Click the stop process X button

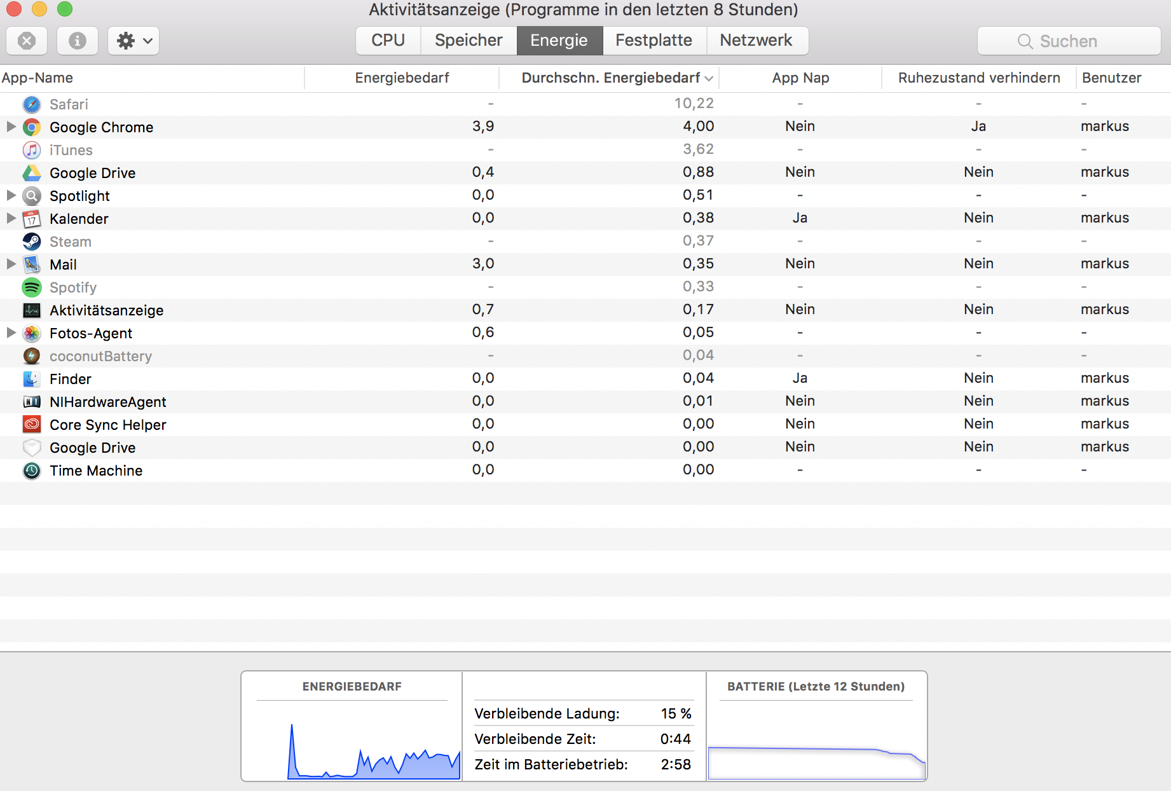tap(27, 41)
